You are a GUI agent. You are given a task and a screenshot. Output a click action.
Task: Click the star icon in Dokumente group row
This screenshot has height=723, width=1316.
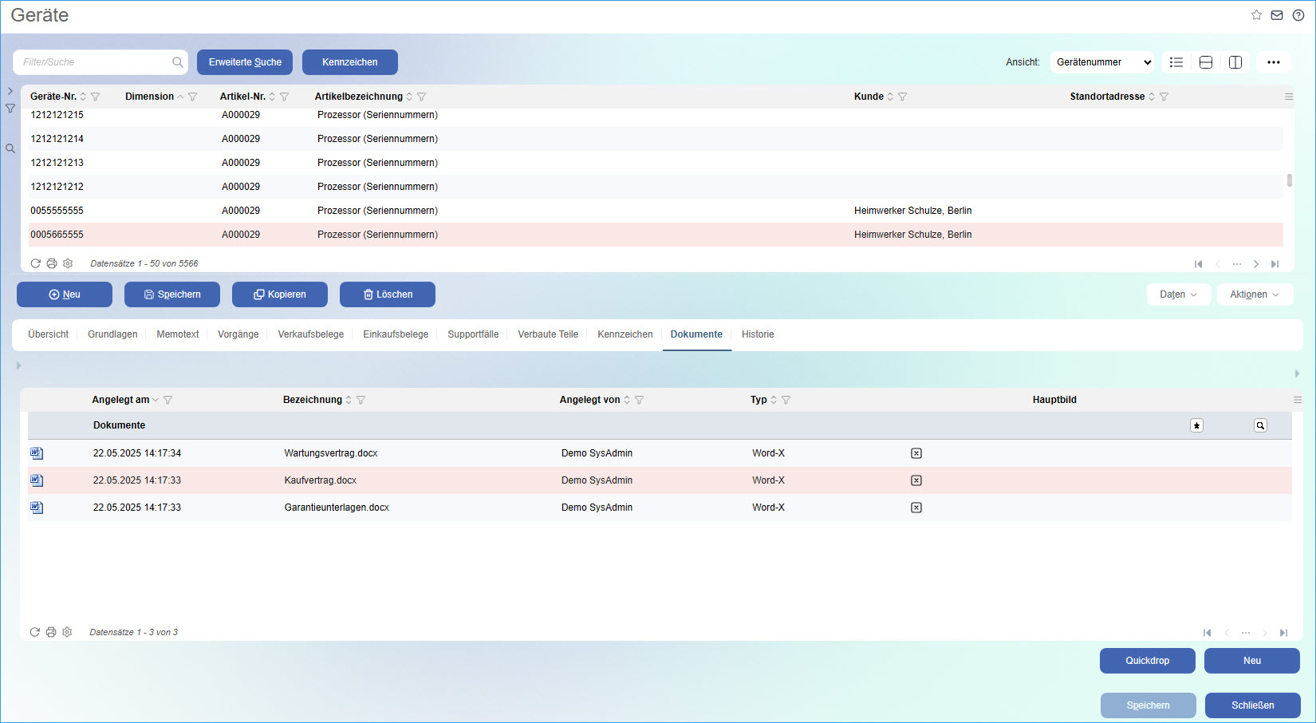tap(1196, 426)
